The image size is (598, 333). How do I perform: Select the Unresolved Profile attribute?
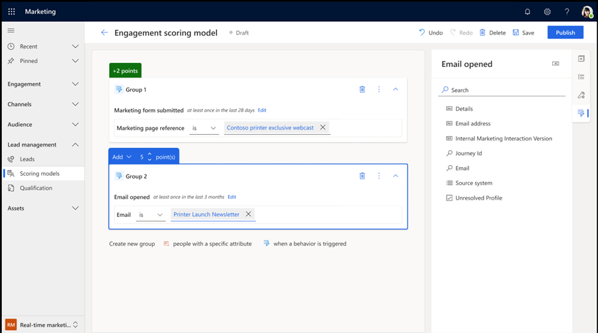474,198
